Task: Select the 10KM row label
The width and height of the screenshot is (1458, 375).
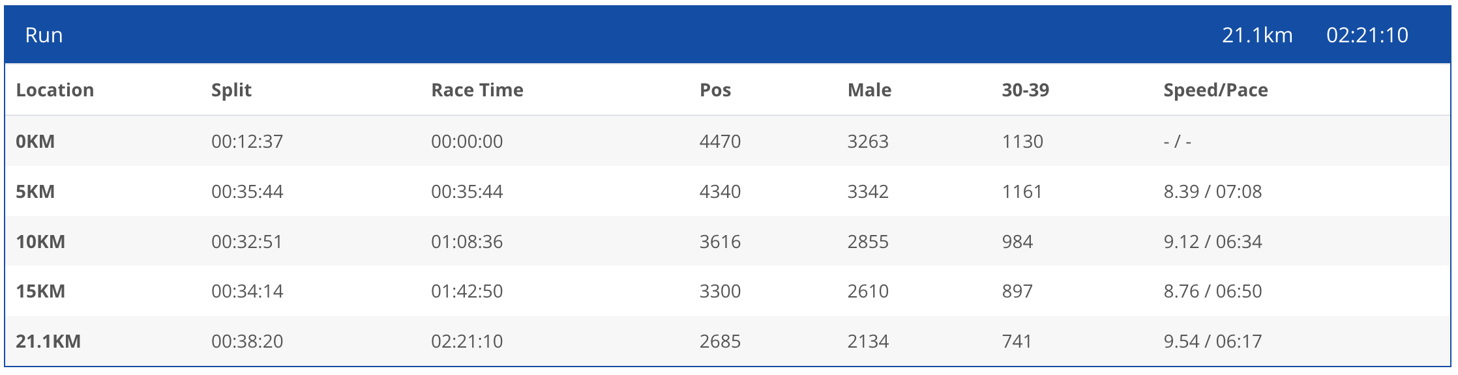Action: [x=40, y=242]
